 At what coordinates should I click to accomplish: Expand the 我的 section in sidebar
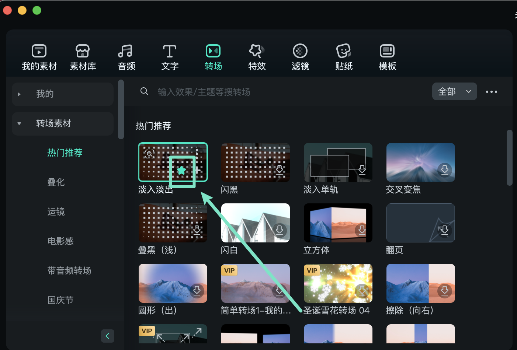point(19,94)
